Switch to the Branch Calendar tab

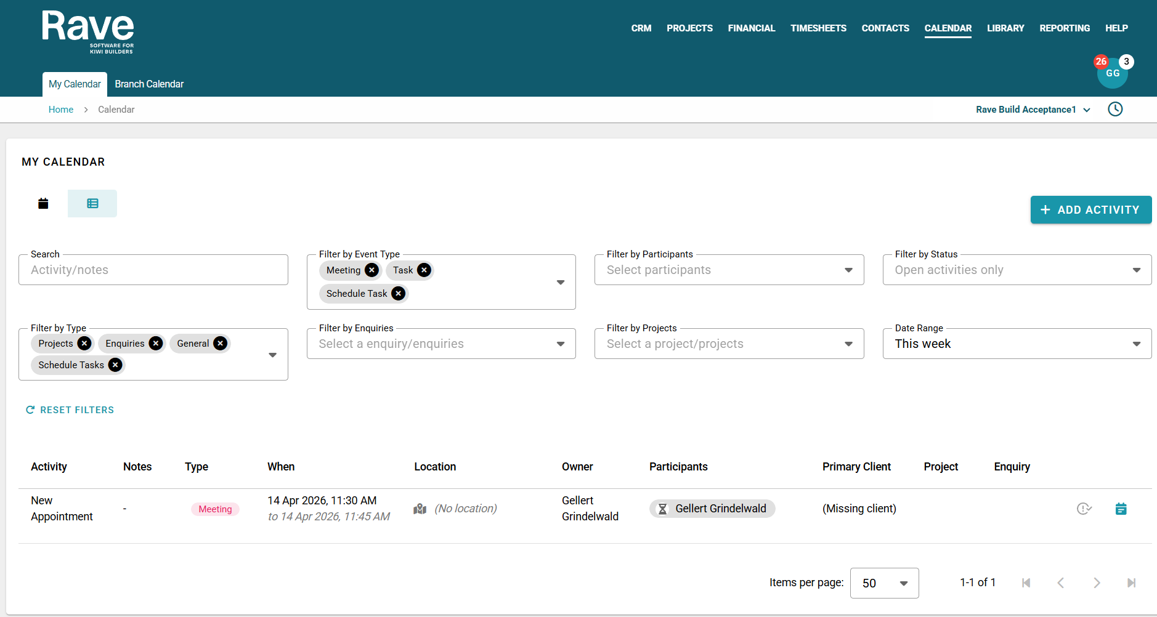coord(149,84)
